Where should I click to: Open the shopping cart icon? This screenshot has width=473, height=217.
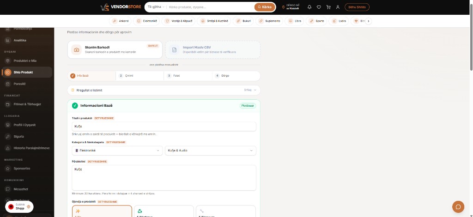328,7
